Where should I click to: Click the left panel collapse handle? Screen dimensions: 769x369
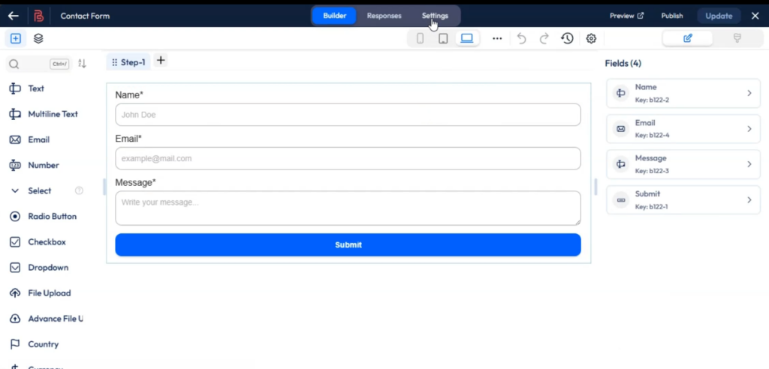[104, 187]
